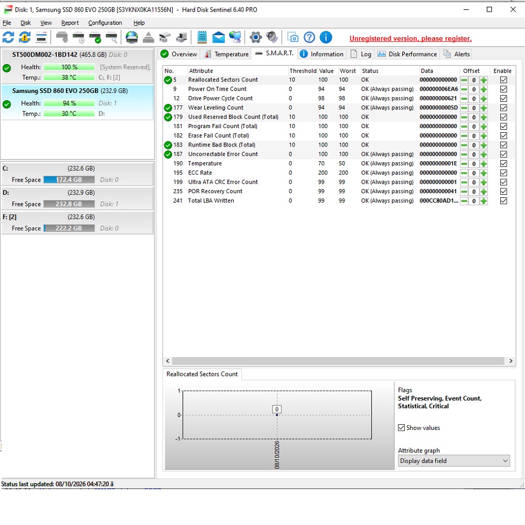This screenshot has width=525, height=525.
Task: Switch to the Overview tab
Action: pos(179,54)
